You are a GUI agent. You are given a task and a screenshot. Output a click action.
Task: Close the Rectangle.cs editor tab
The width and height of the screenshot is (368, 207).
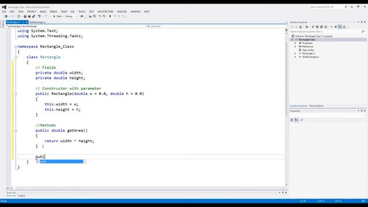(x=26, y=22)
